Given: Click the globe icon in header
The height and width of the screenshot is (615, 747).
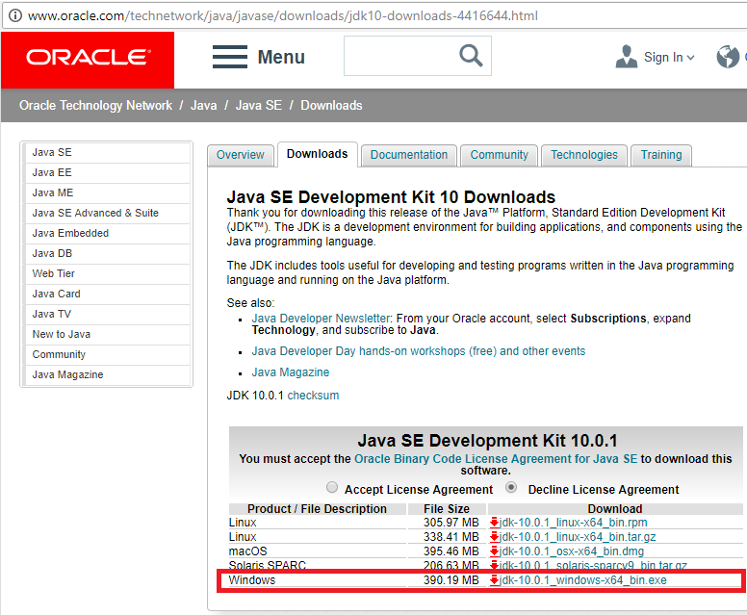Looking at the screenshot, I should point(729,57).
